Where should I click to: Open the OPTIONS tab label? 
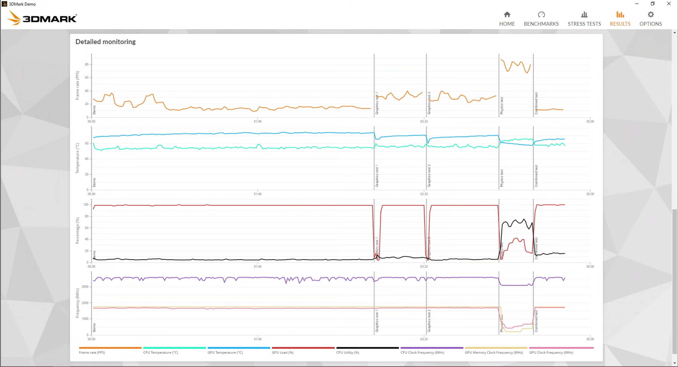pyautogui.click(x=650, y=24)
